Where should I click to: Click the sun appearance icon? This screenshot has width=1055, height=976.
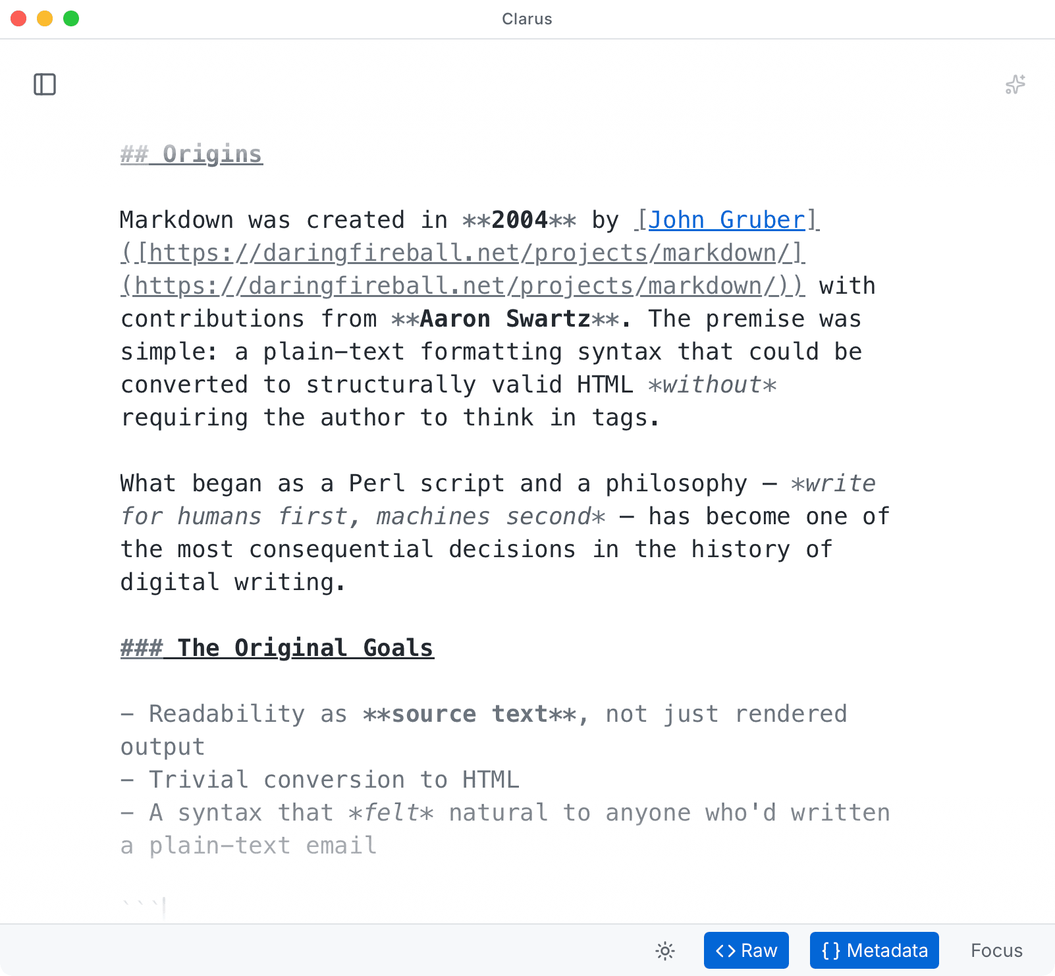click(x=664, y=951)
